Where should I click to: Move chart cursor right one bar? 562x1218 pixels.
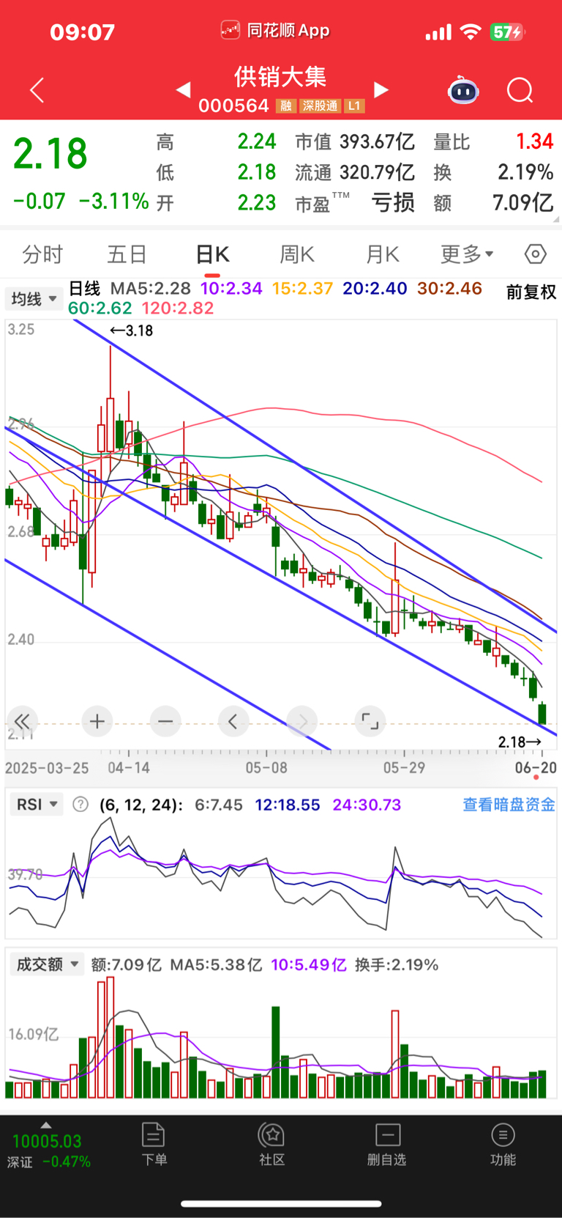coord(302,722)
